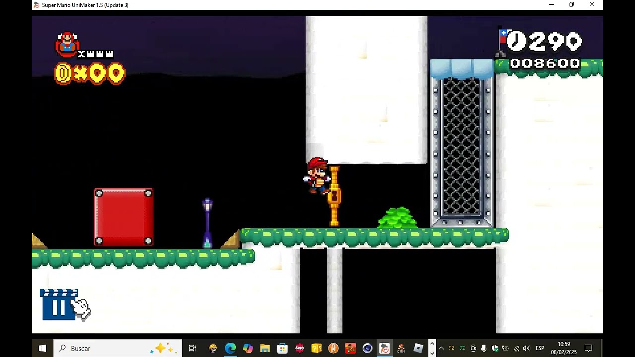Open the yellow question block taskbar app

[x=317, y=348]
